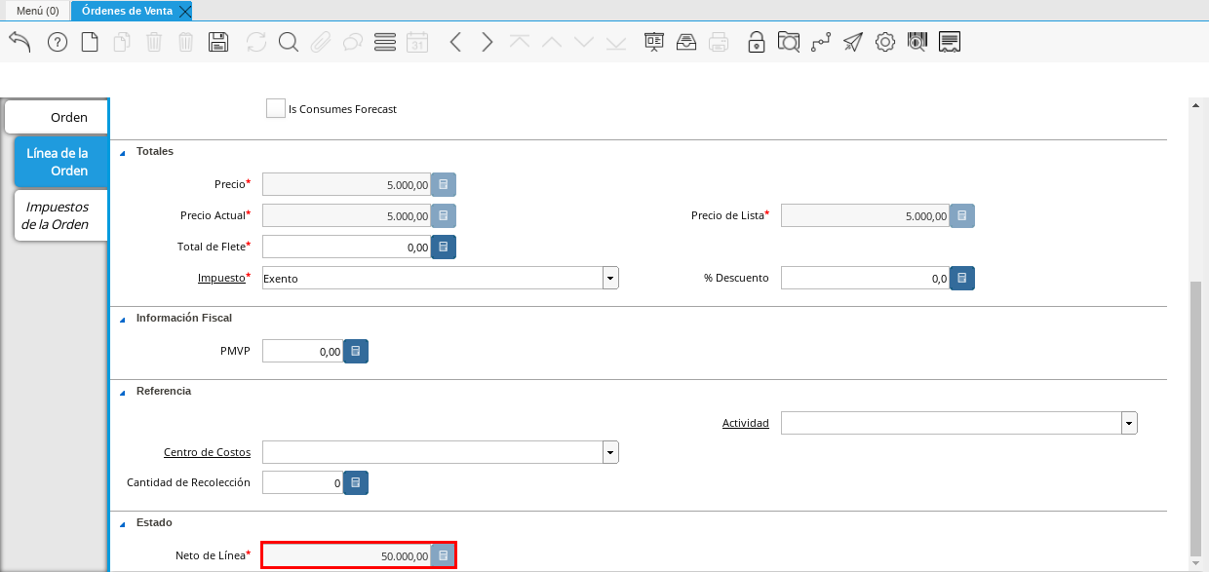Screen dimensions: 1209x572
Task: Click the lock padlock icon
Action: click(756, 42)
